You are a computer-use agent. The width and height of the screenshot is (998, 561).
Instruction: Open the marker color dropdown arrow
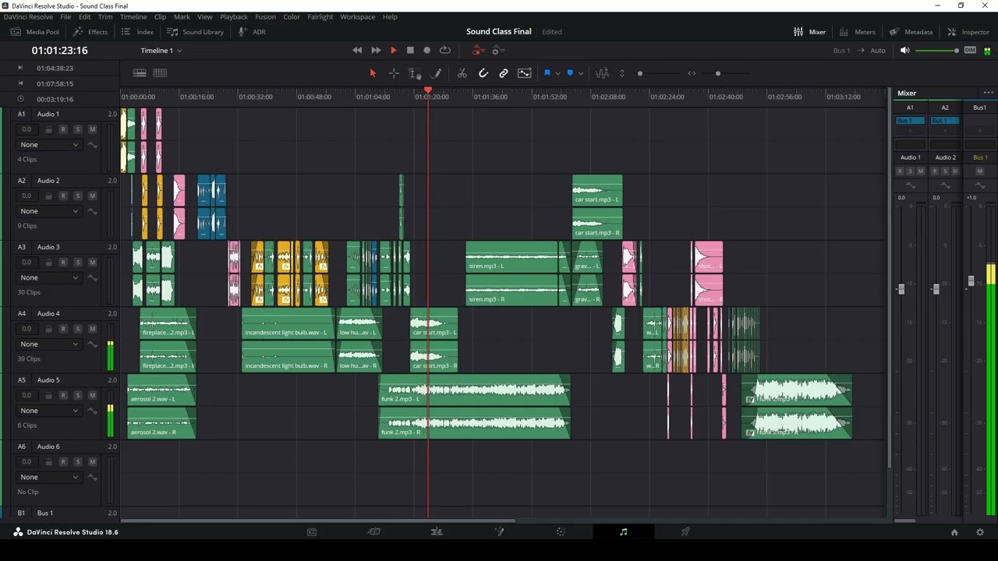(581, 74)
